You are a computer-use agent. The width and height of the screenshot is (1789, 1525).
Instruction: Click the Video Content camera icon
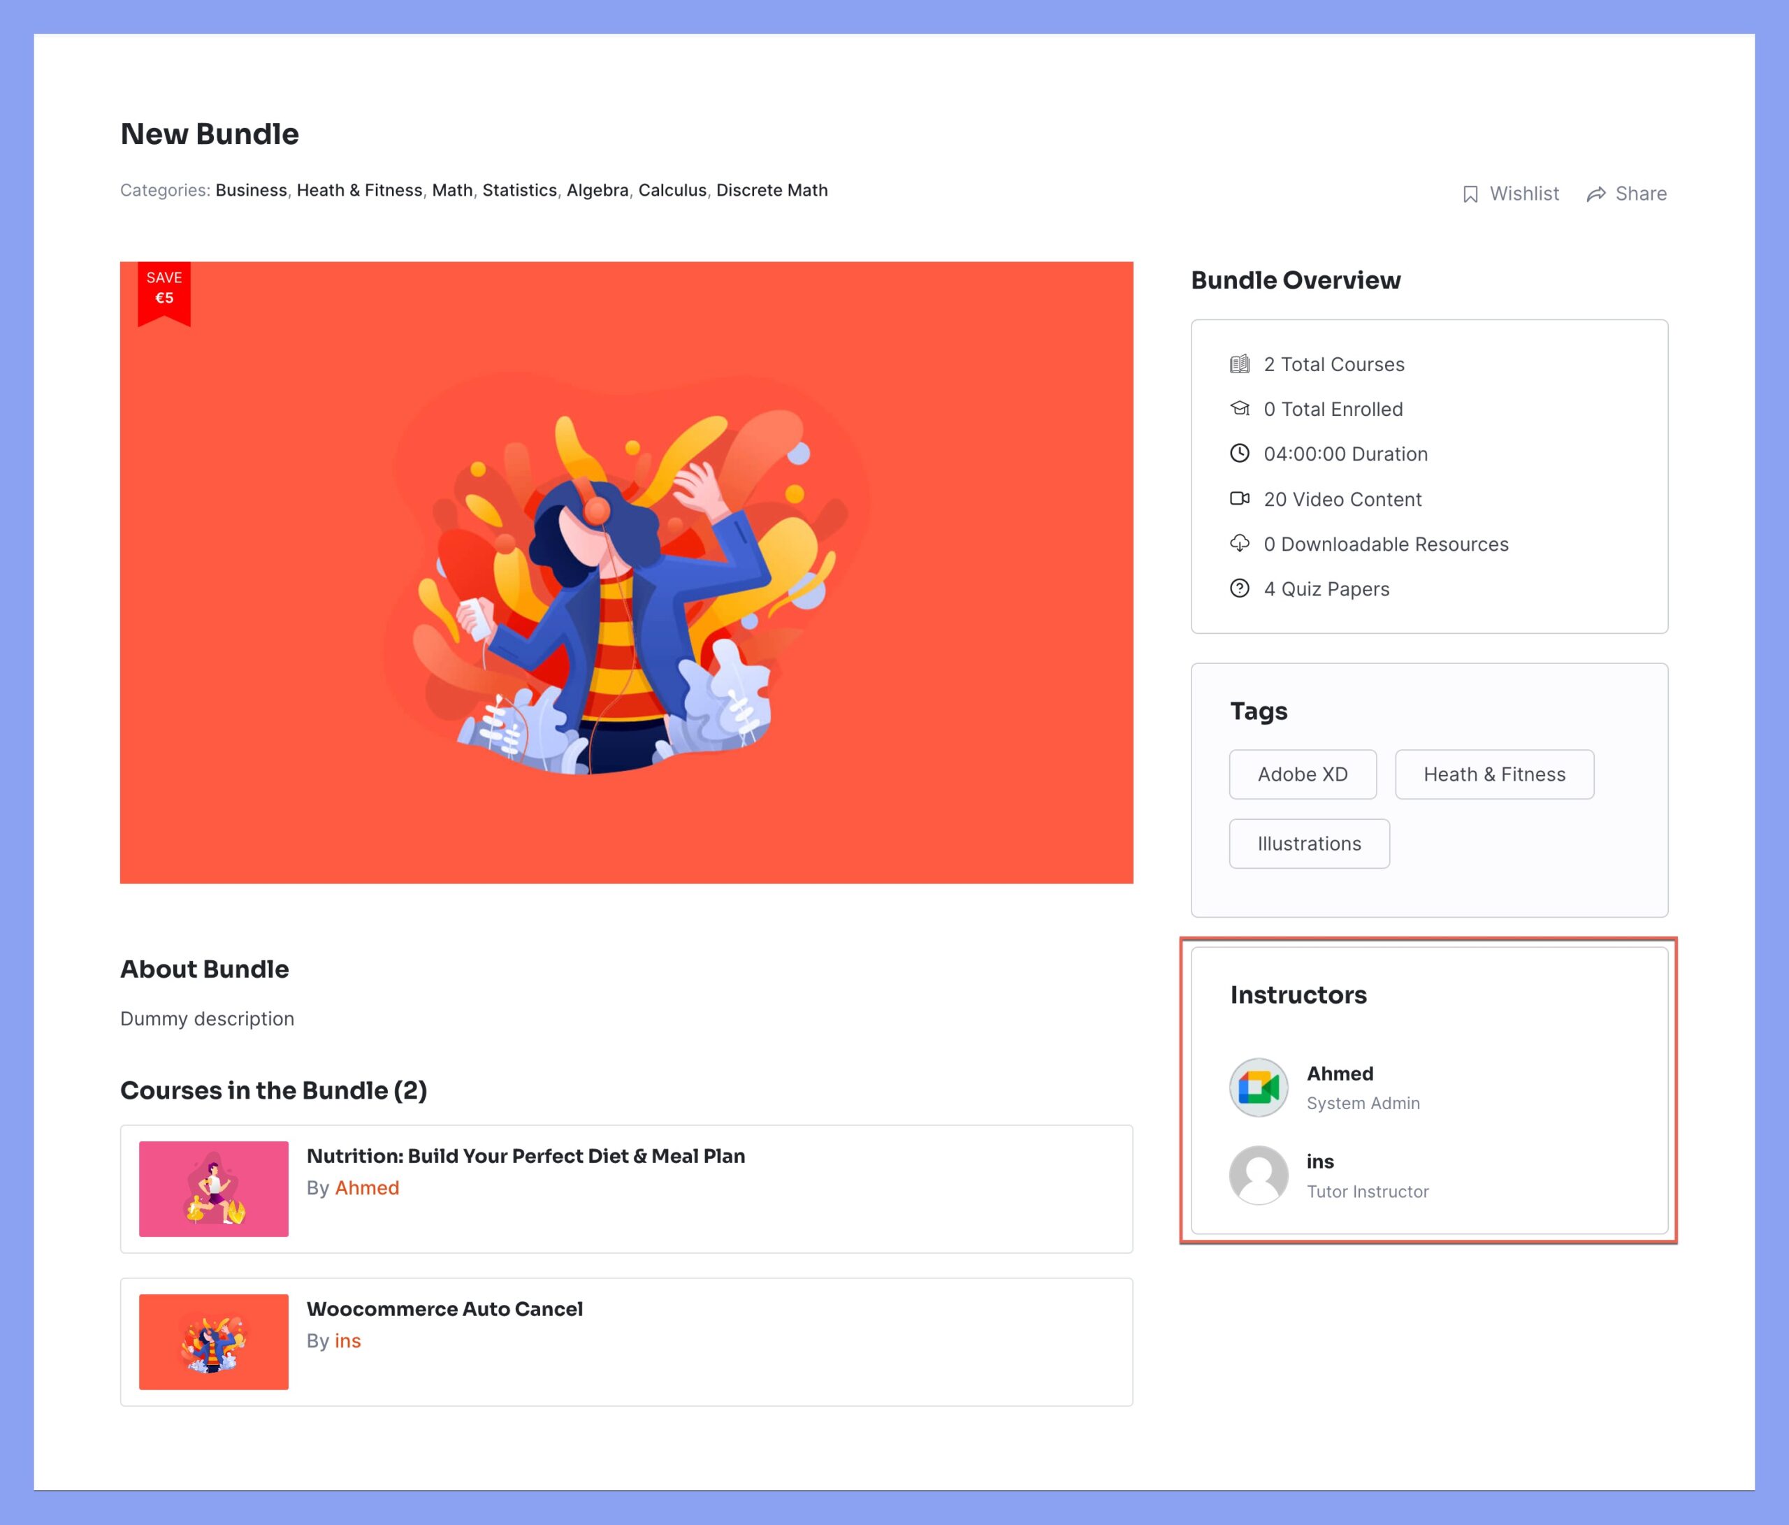click(1240, 498)
